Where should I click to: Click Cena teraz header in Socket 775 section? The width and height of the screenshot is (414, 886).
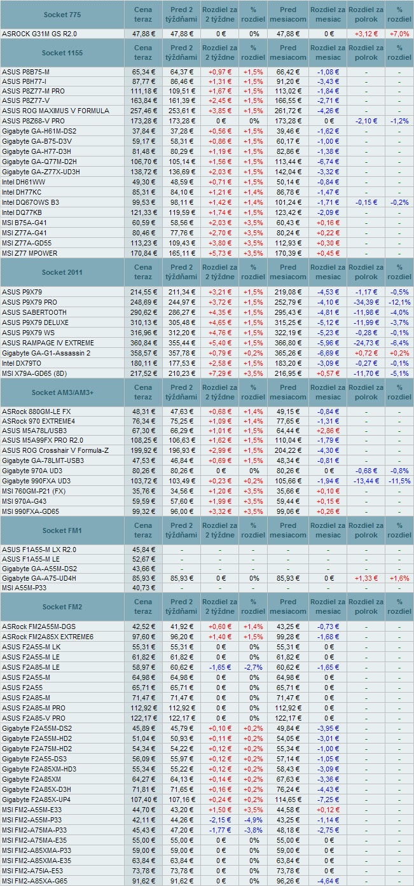(143, 14)
